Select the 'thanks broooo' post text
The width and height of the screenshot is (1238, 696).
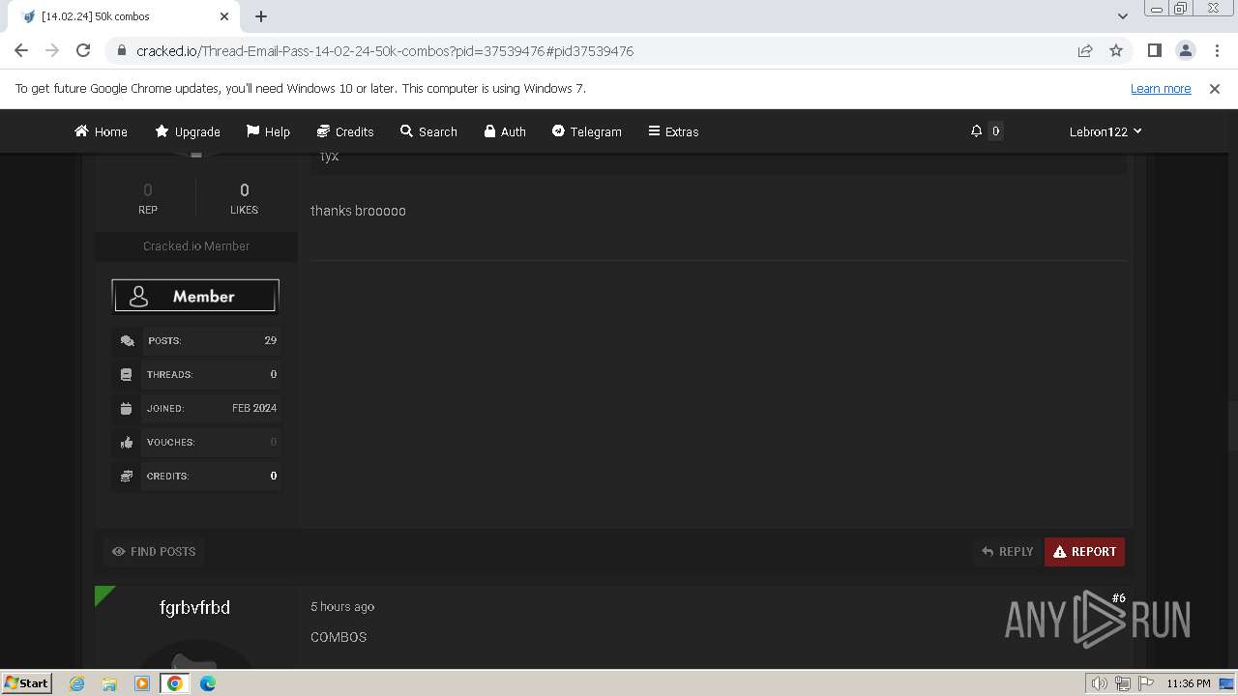click(358, 211)
